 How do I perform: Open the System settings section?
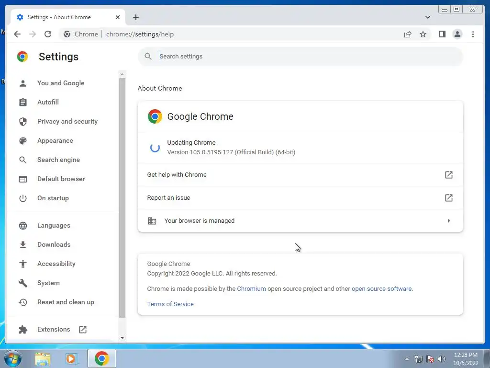click(48, 283)
